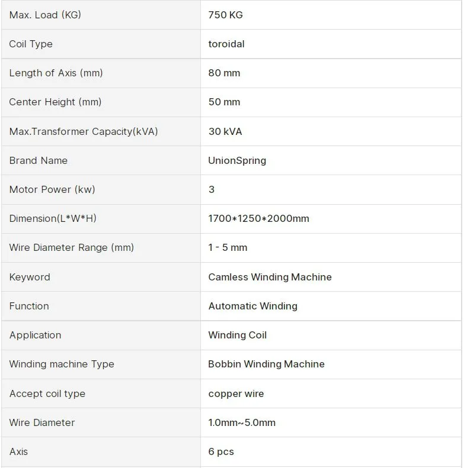Select the Motor Power (kw) label
Image resolution: width=464 pixels, height=468 pixels.
point(52,189)
